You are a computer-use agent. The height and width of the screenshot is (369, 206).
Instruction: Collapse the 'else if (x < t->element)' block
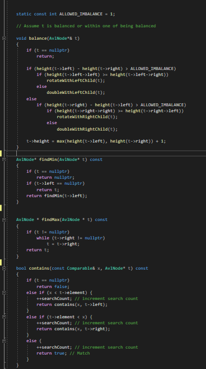[x=4, y=293]
